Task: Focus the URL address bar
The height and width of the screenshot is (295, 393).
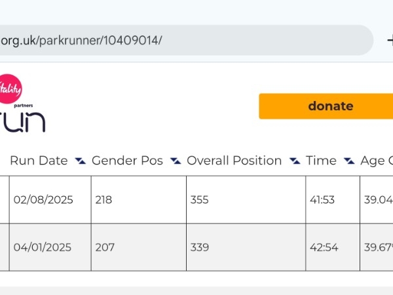Action: (185, 40)
